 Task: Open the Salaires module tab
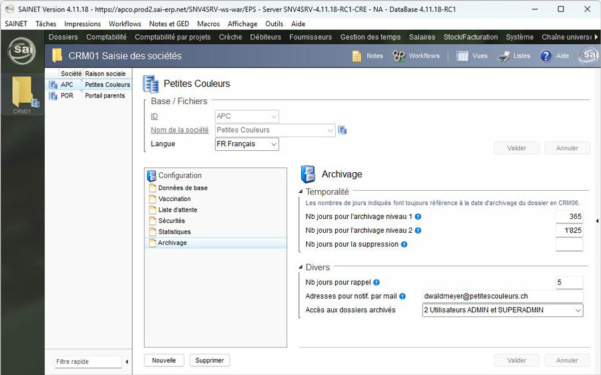click(422, 37)
